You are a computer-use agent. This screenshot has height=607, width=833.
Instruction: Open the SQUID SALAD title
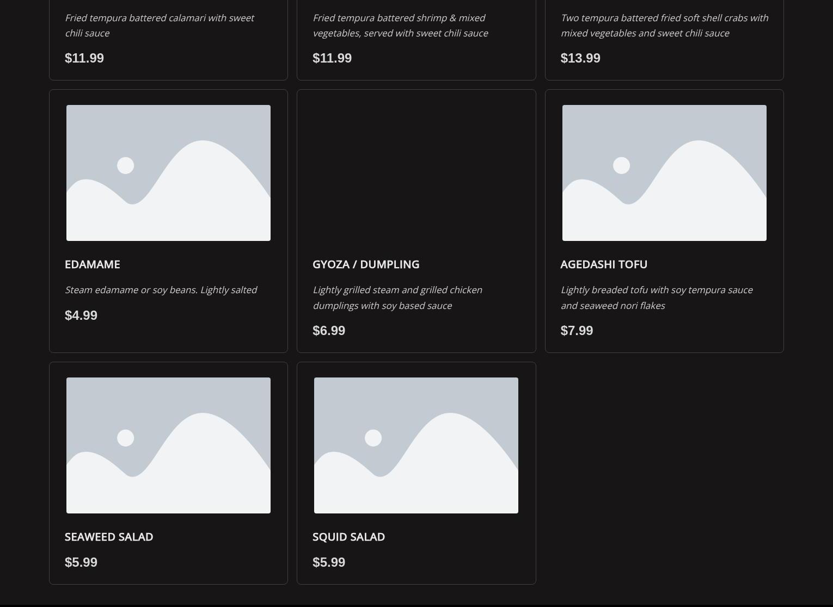point(348,537)
